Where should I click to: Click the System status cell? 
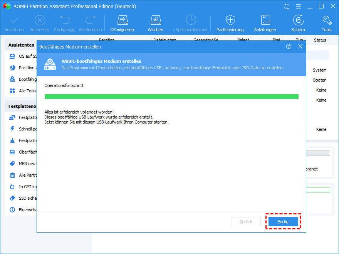pyautogui.click(x=319, y=70)
